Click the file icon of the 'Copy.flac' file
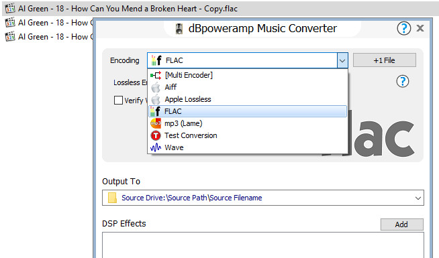Screen dimensions: 439x258 click(10, 8)
